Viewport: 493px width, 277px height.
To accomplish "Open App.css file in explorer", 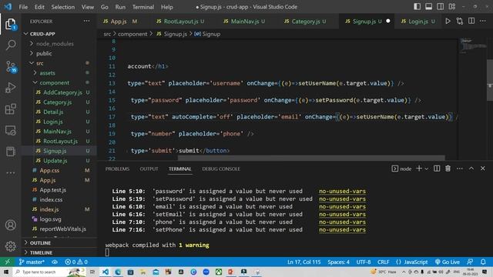I will [49, 170].
